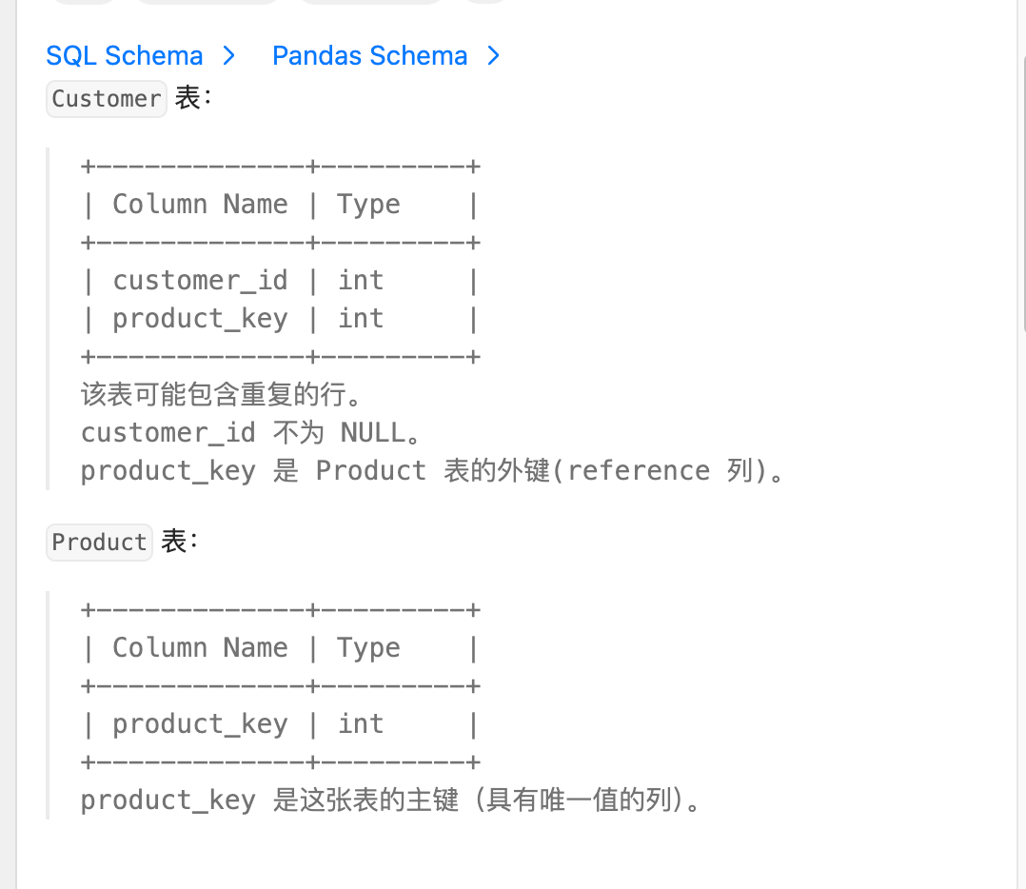The height and width of the screenshot is (889, 1026).
Task: Click Column Name header in Product table
Action: [200, 648]
